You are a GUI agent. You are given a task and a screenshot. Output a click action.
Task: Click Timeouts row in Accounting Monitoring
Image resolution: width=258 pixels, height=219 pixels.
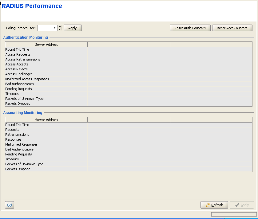pos(12,159)
